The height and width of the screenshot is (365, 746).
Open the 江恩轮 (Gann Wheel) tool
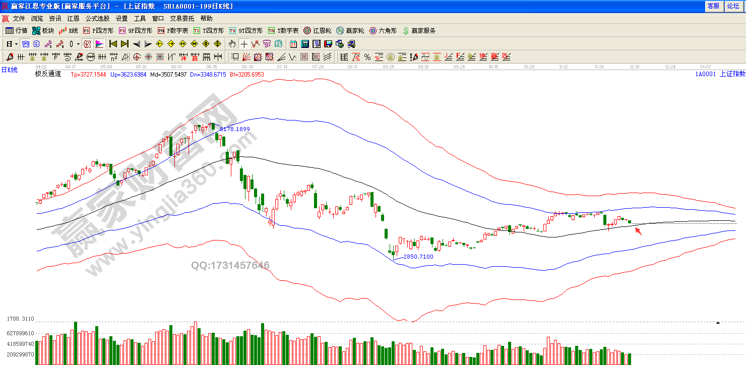(317, 31)
